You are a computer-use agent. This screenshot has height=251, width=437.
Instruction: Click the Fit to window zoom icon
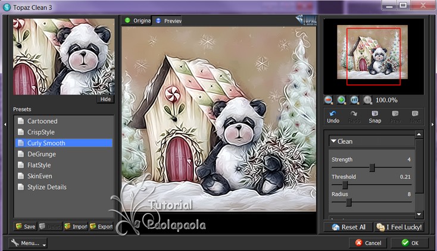click(x=354, y=100)
